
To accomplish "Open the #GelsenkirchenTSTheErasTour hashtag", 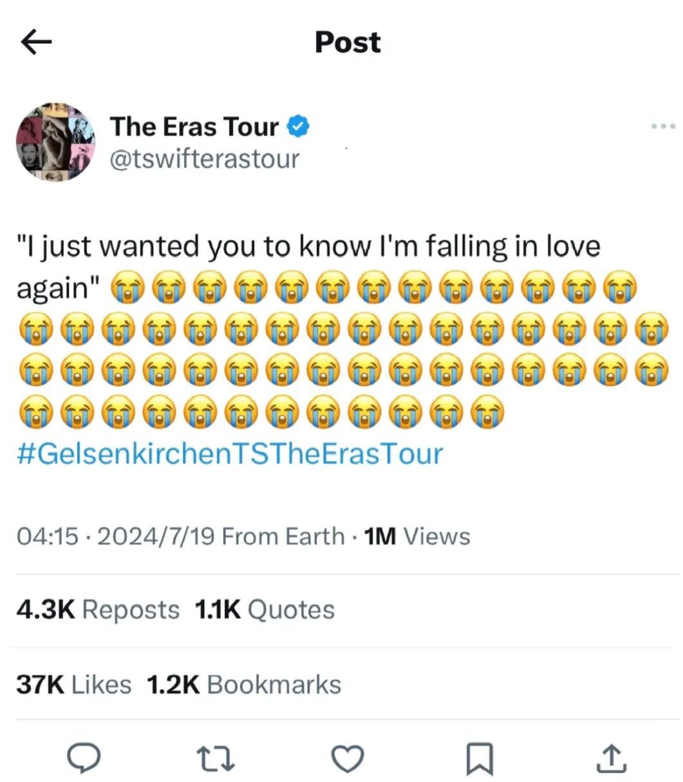I will click(229, 453).
